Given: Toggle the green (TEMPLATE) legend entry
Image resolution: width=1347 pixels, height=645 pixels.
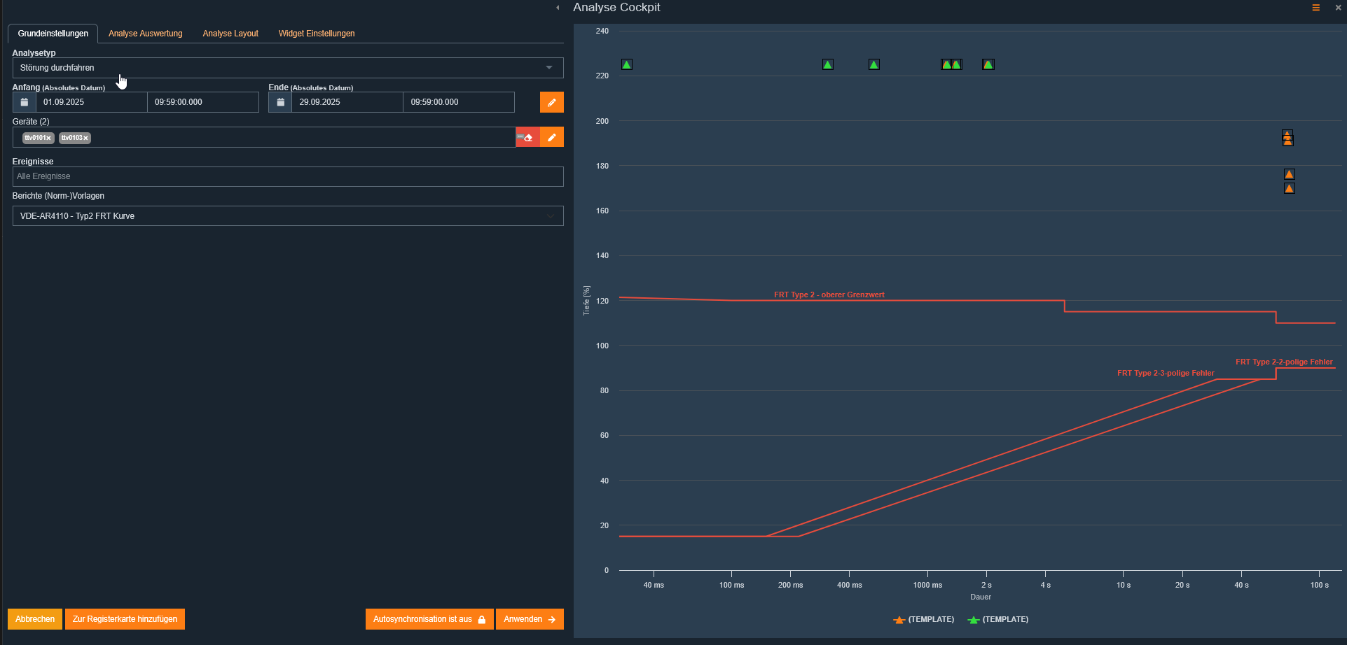Looking at the screenshot, I should (997, 619).
